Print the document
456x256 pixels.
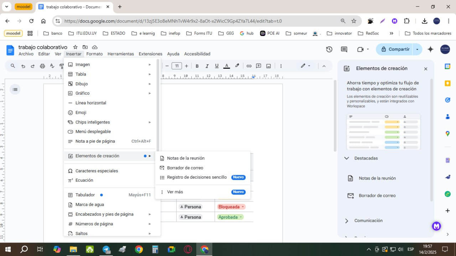coord(42,66)
